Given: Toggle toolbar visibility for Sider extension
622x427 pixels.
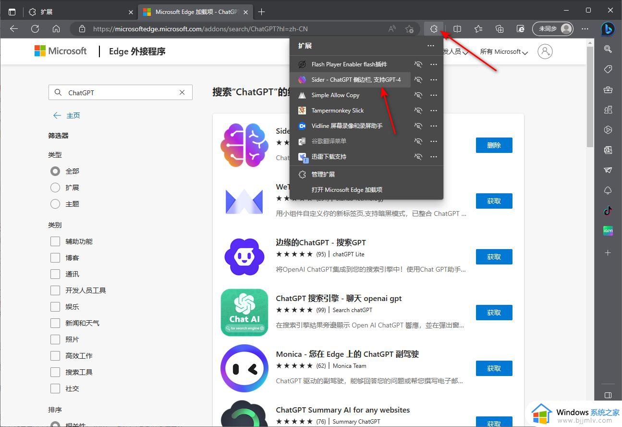Looking at the screenshot, I should tap(418, 80).
